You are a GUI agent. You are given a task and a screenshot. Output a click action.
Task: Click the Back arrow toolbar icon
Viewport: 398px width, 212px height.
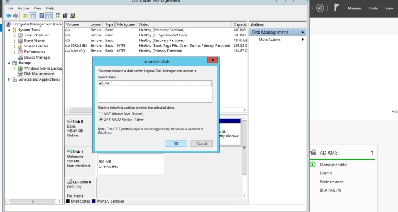click(9, 16)
